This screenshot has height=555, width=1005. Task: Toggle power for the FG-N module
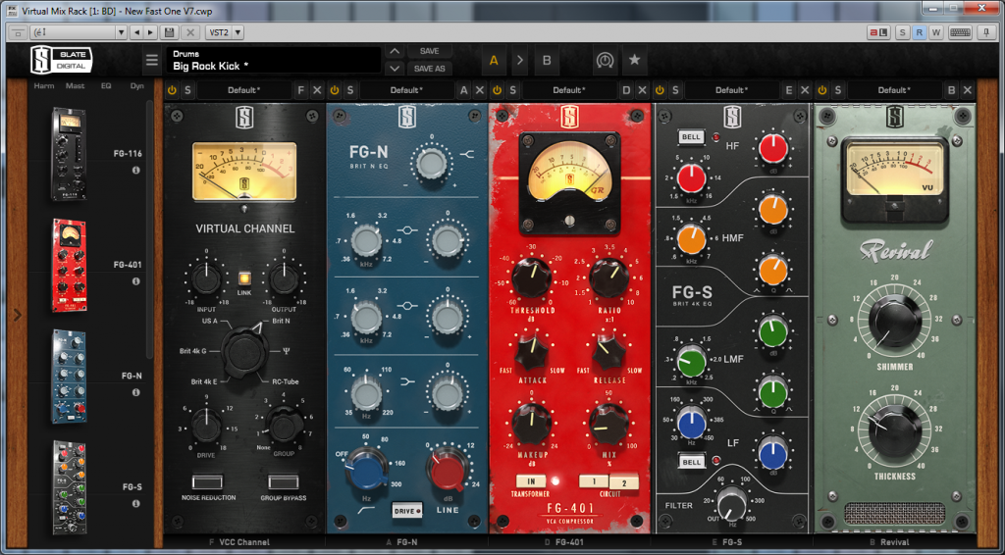coord(335,90)
